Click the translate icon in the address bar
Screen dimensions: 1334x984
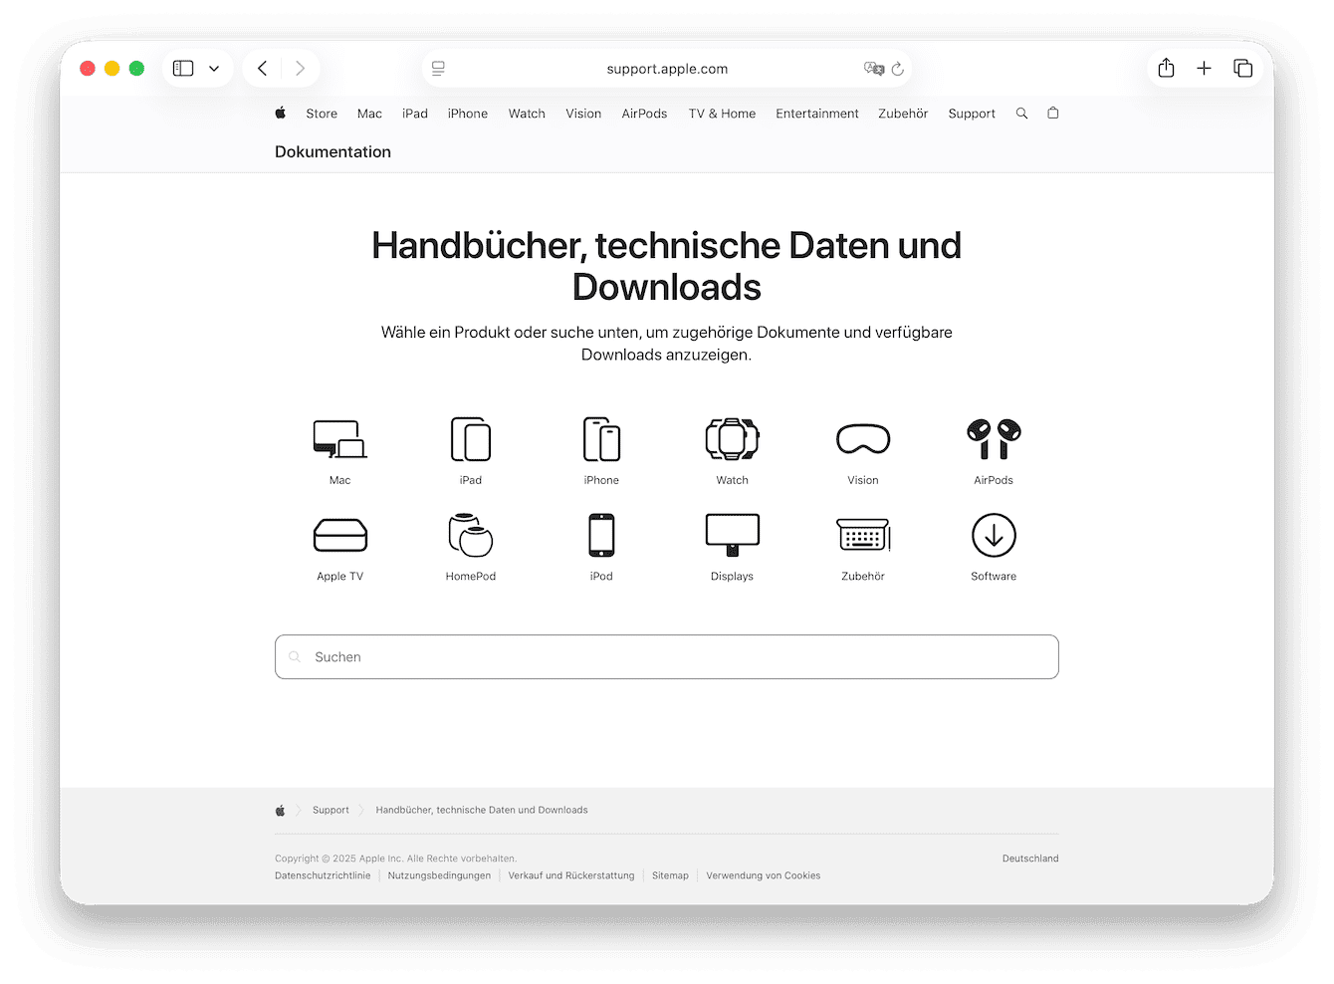[873, 68]
